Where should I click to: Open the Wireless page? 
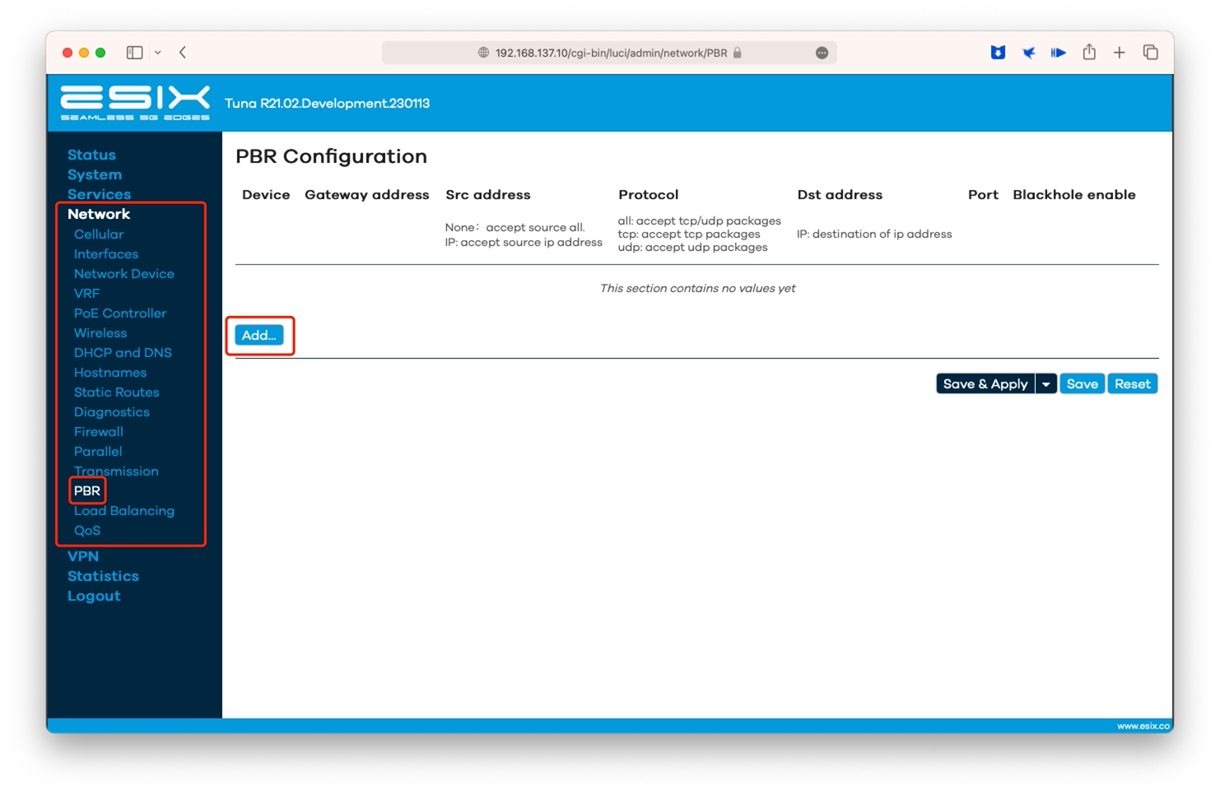tap(100, 333)
